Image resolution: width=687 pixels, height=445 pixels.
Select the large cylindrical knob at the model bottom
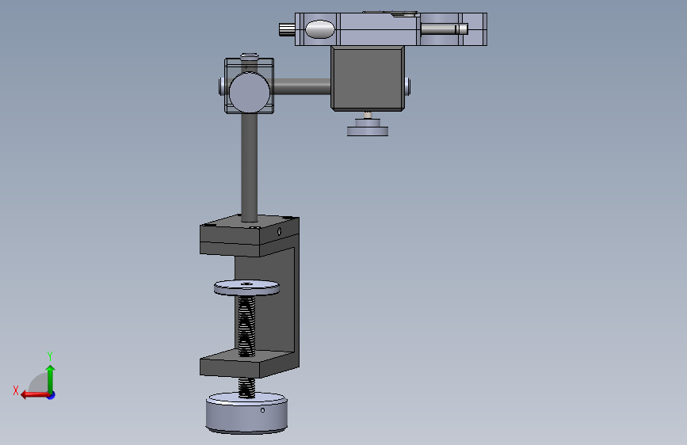point(246,414)
